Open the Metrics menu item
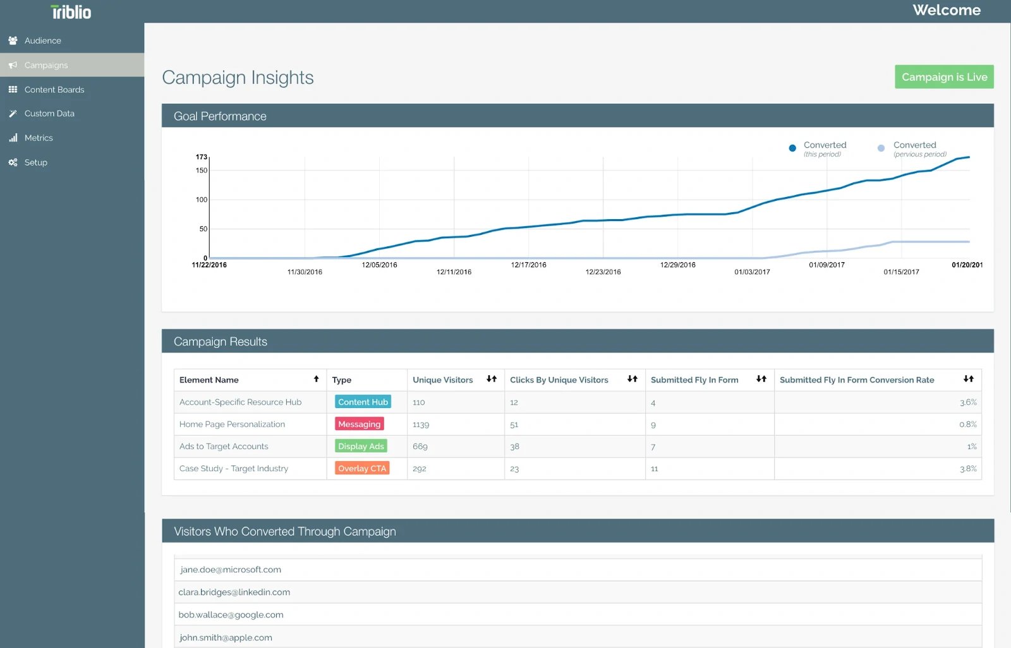 tap(72, 138)
